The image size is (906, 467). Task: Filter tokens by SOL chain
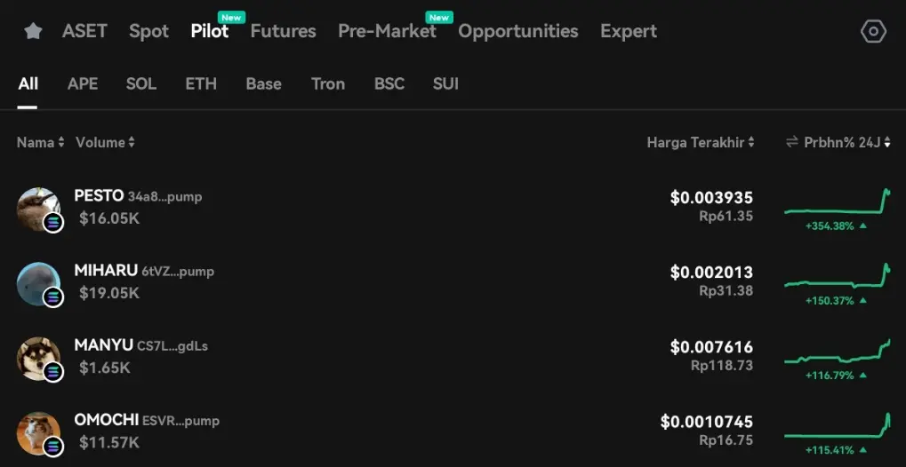point(141,84)
